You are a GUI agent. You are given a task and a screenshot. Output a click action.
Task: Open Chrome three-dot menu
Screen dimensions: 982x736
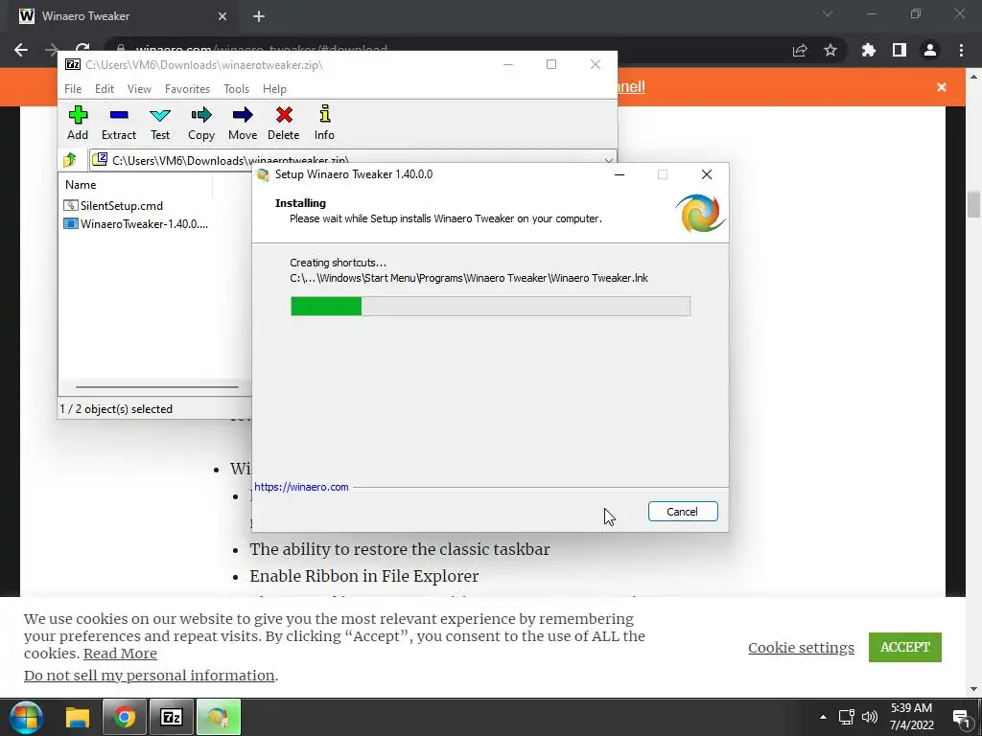pos(961,50)
